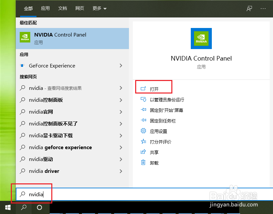The height and width of the screenshot is (214, 273).
Task: Open Cortana circle on taskbar
Action: [x=39, y=207]
